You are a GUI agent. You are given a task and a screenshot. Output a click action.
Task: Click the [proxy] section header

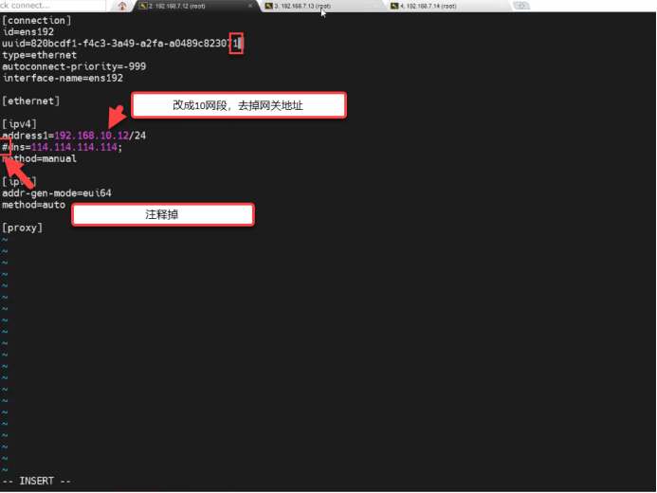(23, 228)
